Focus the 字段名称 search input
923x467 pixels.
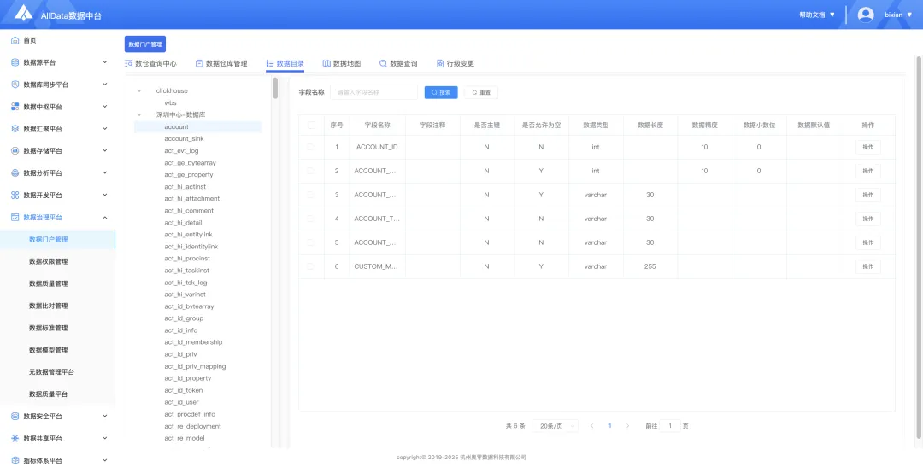click(373, 92)
